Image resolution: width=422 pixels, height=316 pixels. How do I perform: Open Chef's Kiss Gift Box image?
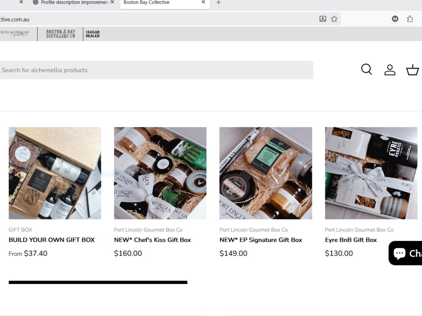point(160,173)
